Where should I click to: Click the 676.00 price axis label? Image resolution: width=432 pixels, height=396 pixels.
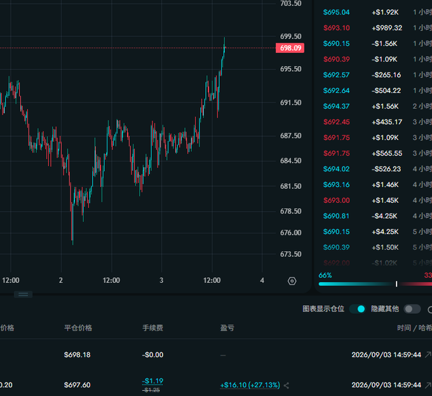(x=291, y=233)
